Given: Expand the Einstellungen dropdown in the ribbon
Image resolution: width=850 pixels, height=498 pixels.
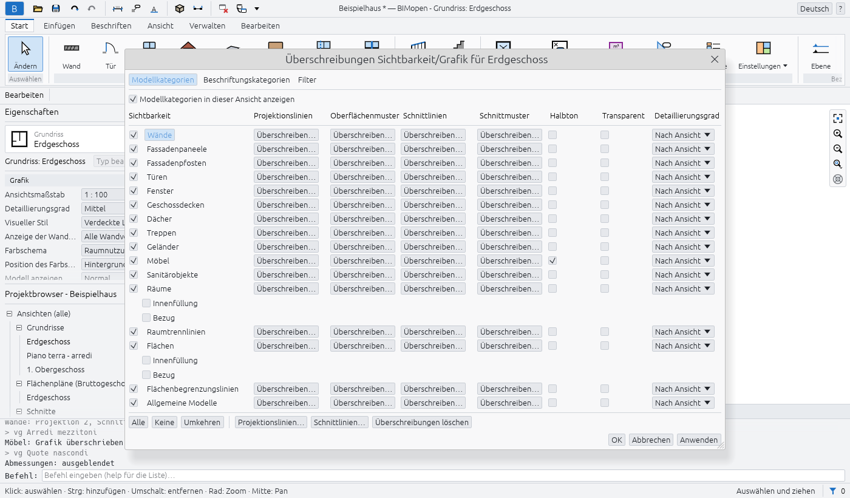Looking at the screenshot, I should (763, 55).
